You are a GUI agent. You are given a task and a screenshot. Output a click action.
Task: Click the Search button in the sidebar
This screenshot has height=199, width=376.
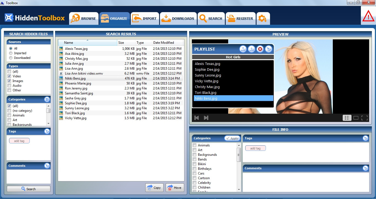(29, 189)
